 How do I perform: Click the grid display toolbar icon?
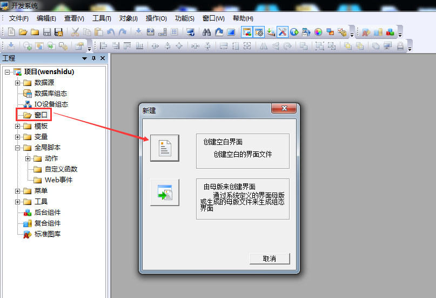[175, 32]
